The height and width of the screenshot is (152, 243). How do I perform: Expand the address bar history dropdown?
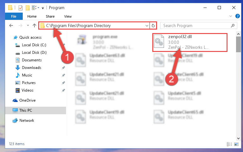pos(147,25)
